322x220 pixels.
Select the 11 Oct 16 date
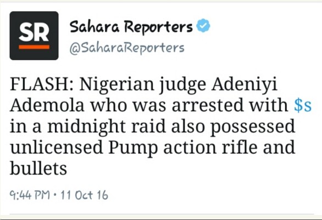(x=84, y=195)
